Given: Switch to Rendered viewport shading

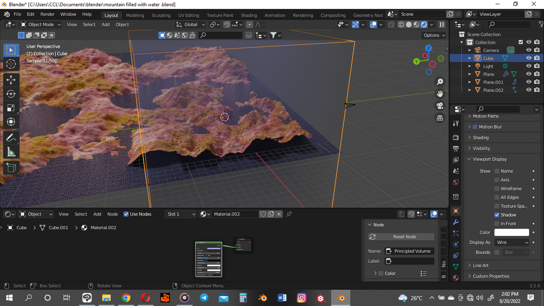Looking at the screenshot, I should (424, 25).
